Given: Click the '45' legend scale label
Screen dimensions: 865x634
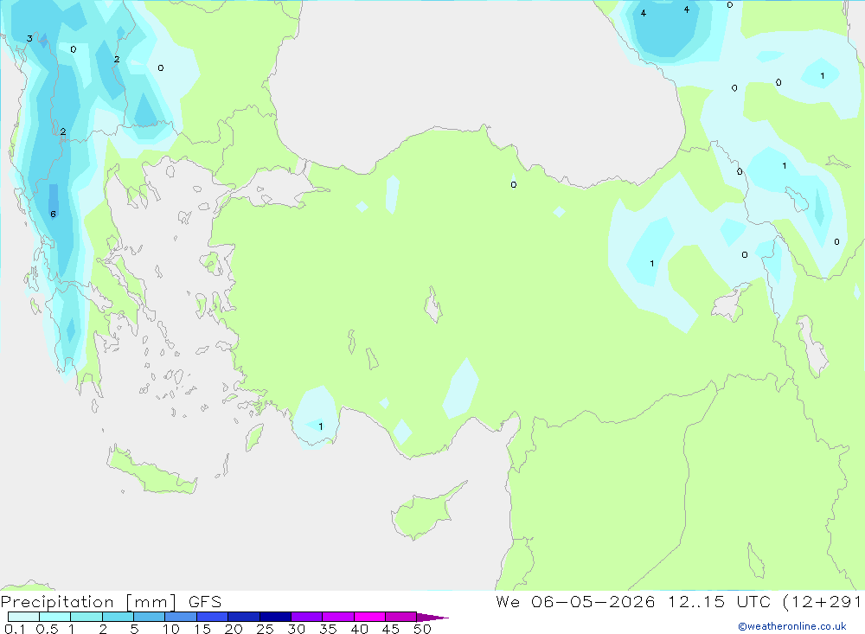Looking at the screenshot, I should tap(391, 629).
